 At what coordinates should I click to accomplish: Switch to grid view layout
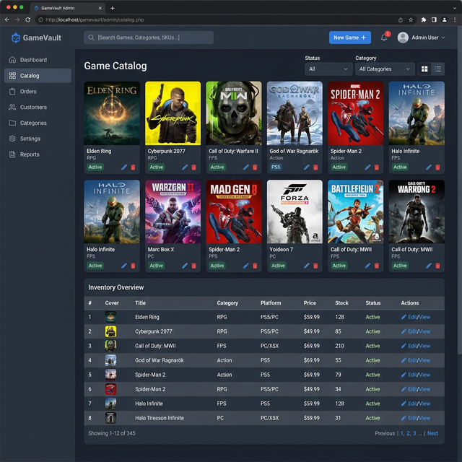(424, 69)
